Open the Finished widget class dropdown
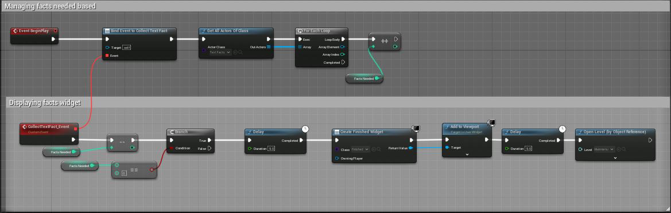Image resolution: width=671 pixels, height=213 pixels. coord(360,149)
